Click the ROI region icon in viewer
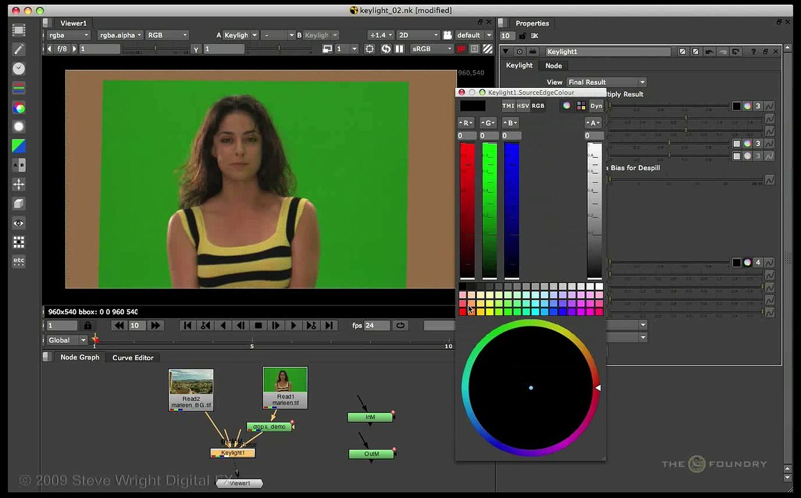The height and width of the screenshot is (498, 801). 369,49
